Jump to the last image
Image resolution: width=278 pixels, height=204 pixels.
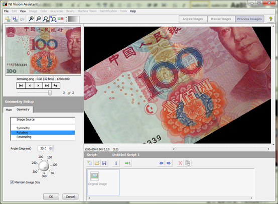(47, 85)
